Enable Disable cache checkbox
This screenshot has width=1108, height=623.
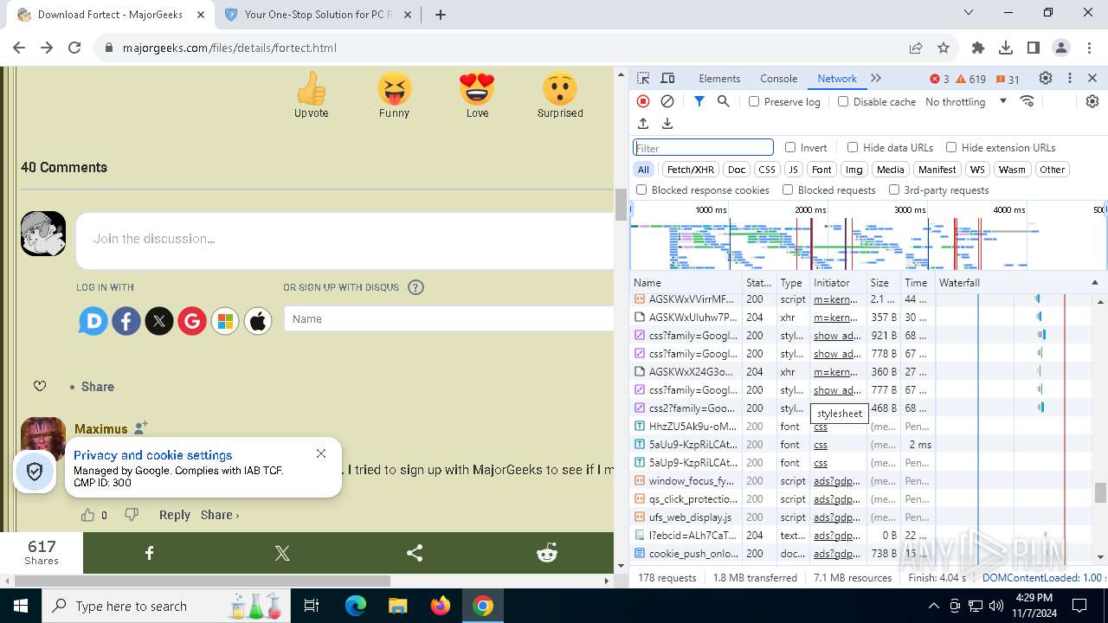click(843, 101)
